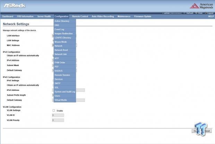The height and width of the screenshot is (144, 215).
Task: Select Network menu entry
Action: click(65, 46)
